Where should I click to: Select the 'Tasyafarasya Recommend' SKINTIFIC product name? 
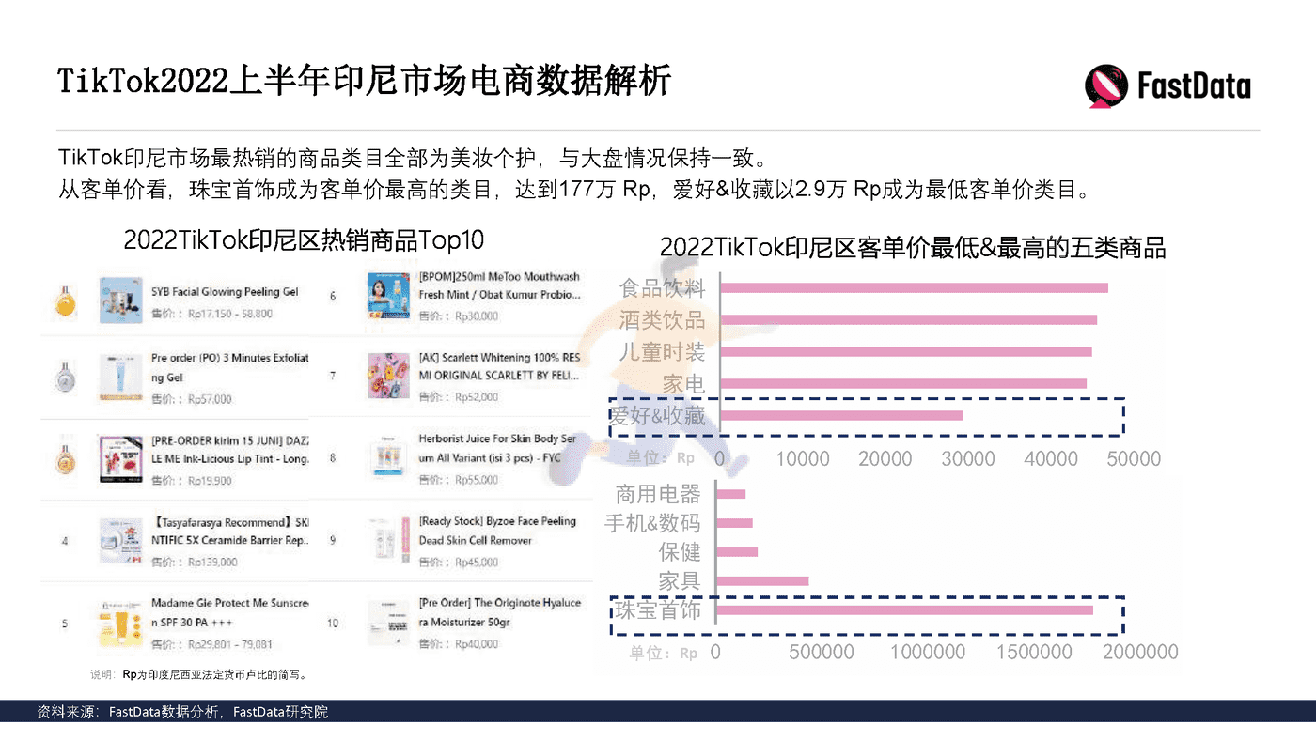pyautogui.click(x=230, y=531)
